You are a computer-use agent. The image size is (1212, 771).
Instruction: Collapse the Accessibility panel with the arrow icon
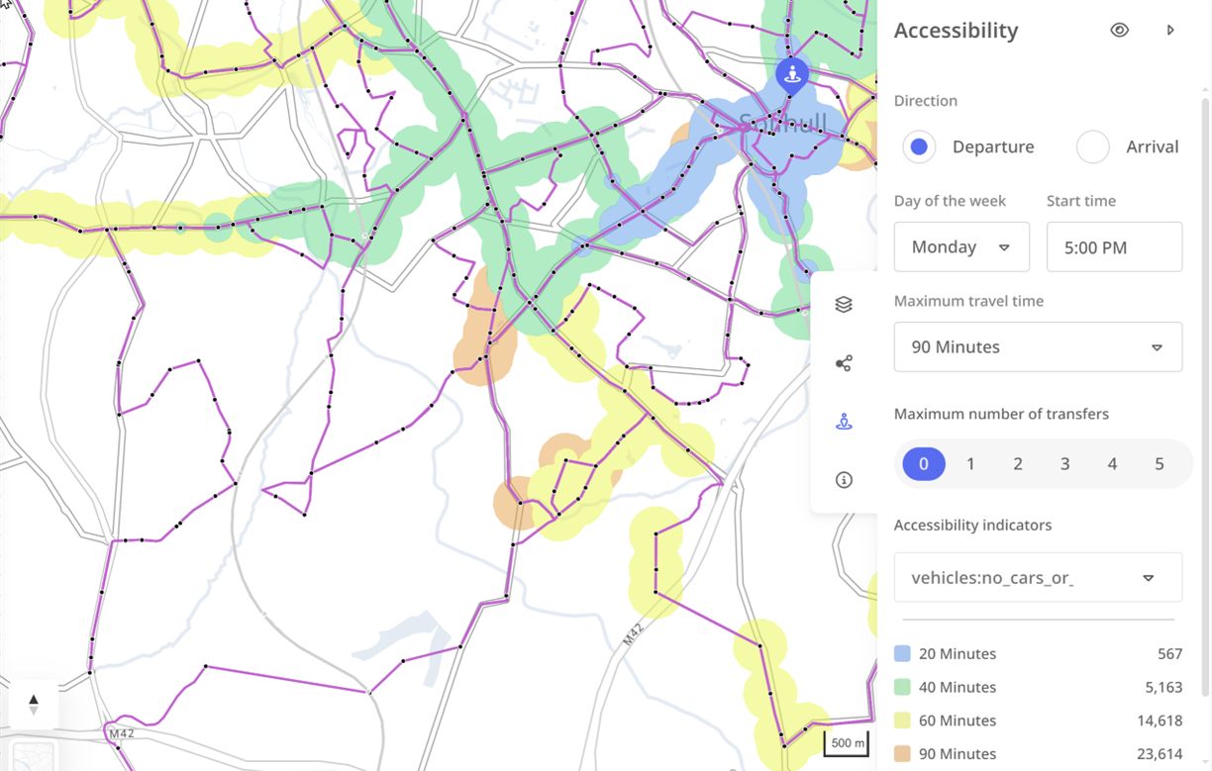coord(1170,30)
